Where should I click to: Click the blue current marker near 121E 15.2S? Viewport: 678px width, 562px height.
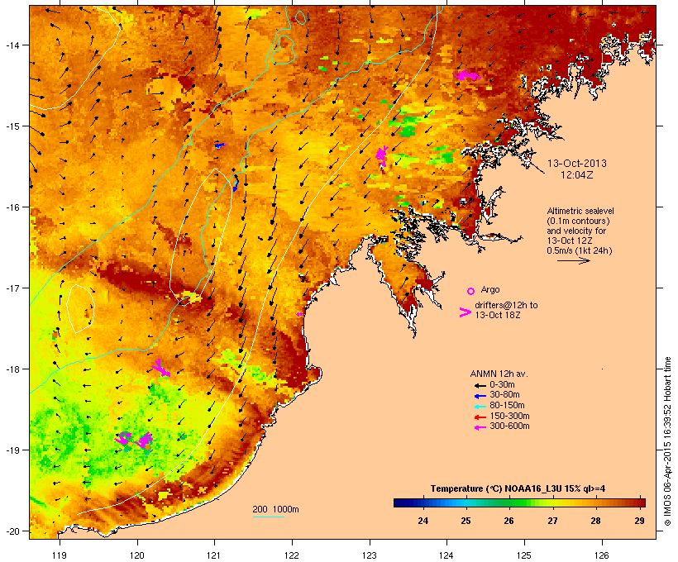pyautogui.click(x=220, y=145)
